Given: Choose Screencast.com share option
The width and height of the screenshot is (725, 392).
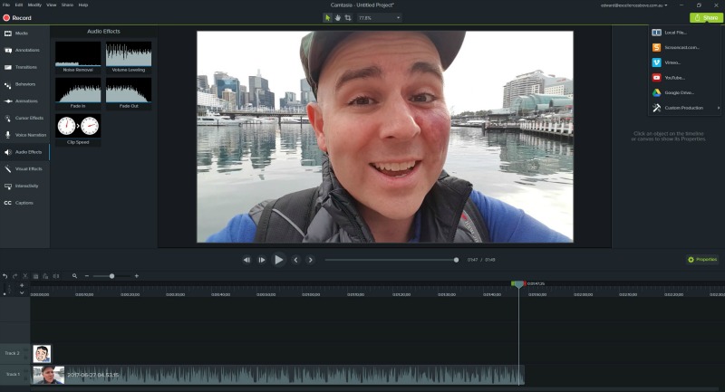Looking at the screenshot, I should [x=684, y=47].
